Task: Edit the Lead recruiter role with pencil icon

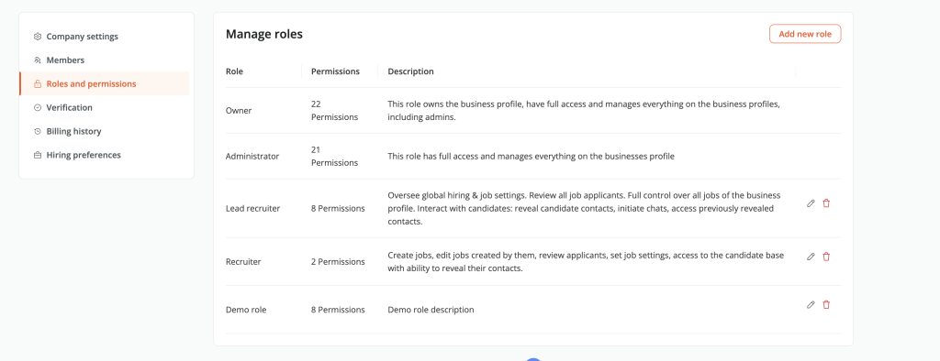Action: 811,203
